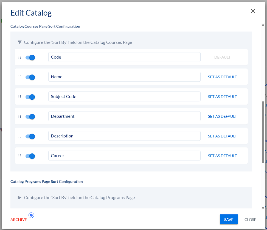
Task: Toggle off the Name sort option
Action: point(30,77)
